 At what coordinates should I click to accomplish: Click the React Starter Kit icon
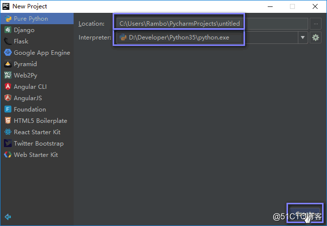(8, 132)
